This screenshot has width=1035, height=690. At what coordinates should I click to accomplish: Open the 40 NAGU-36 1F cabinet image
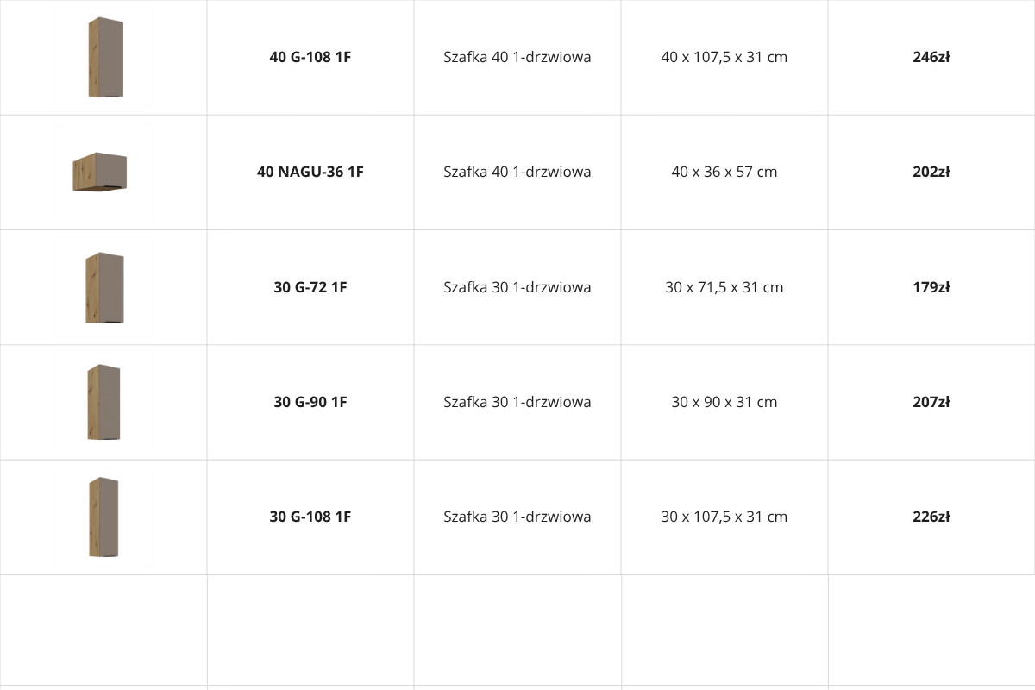[x=100, y=172]
